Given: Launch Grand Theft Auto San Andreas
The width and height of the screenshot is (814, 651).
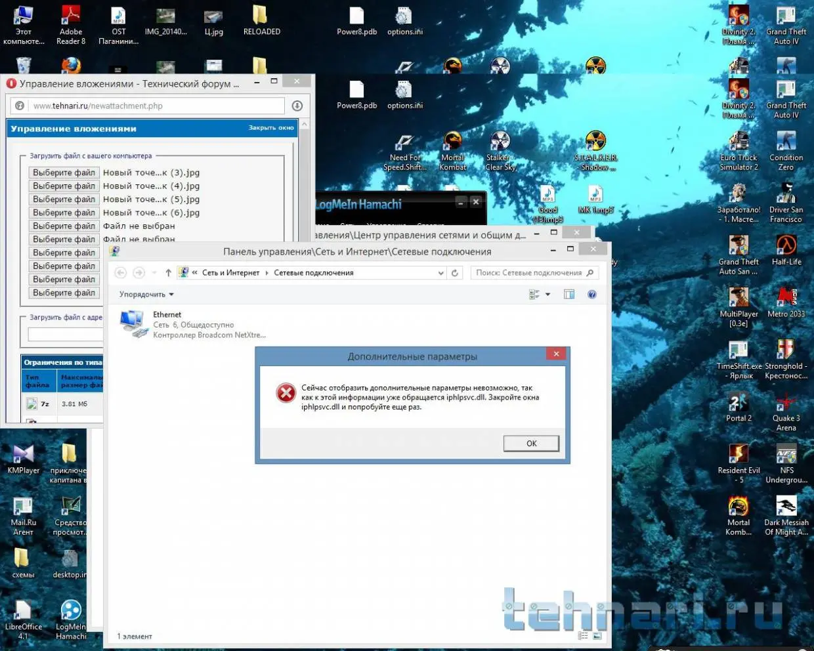Looking at the screenshot, I should (739, 256).
